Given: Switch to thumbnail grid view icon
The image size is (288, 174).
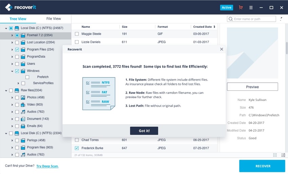Looking at the screenshot, I should coord(275,155).
